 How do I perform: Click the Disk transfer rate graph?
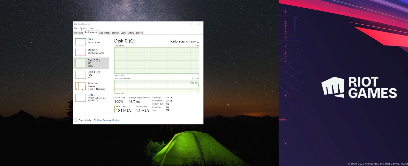coord(157,86)
